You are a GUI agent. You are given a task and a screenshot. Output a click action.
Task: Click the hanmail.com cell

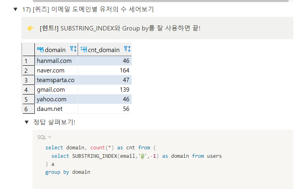[x=56, y=61]
